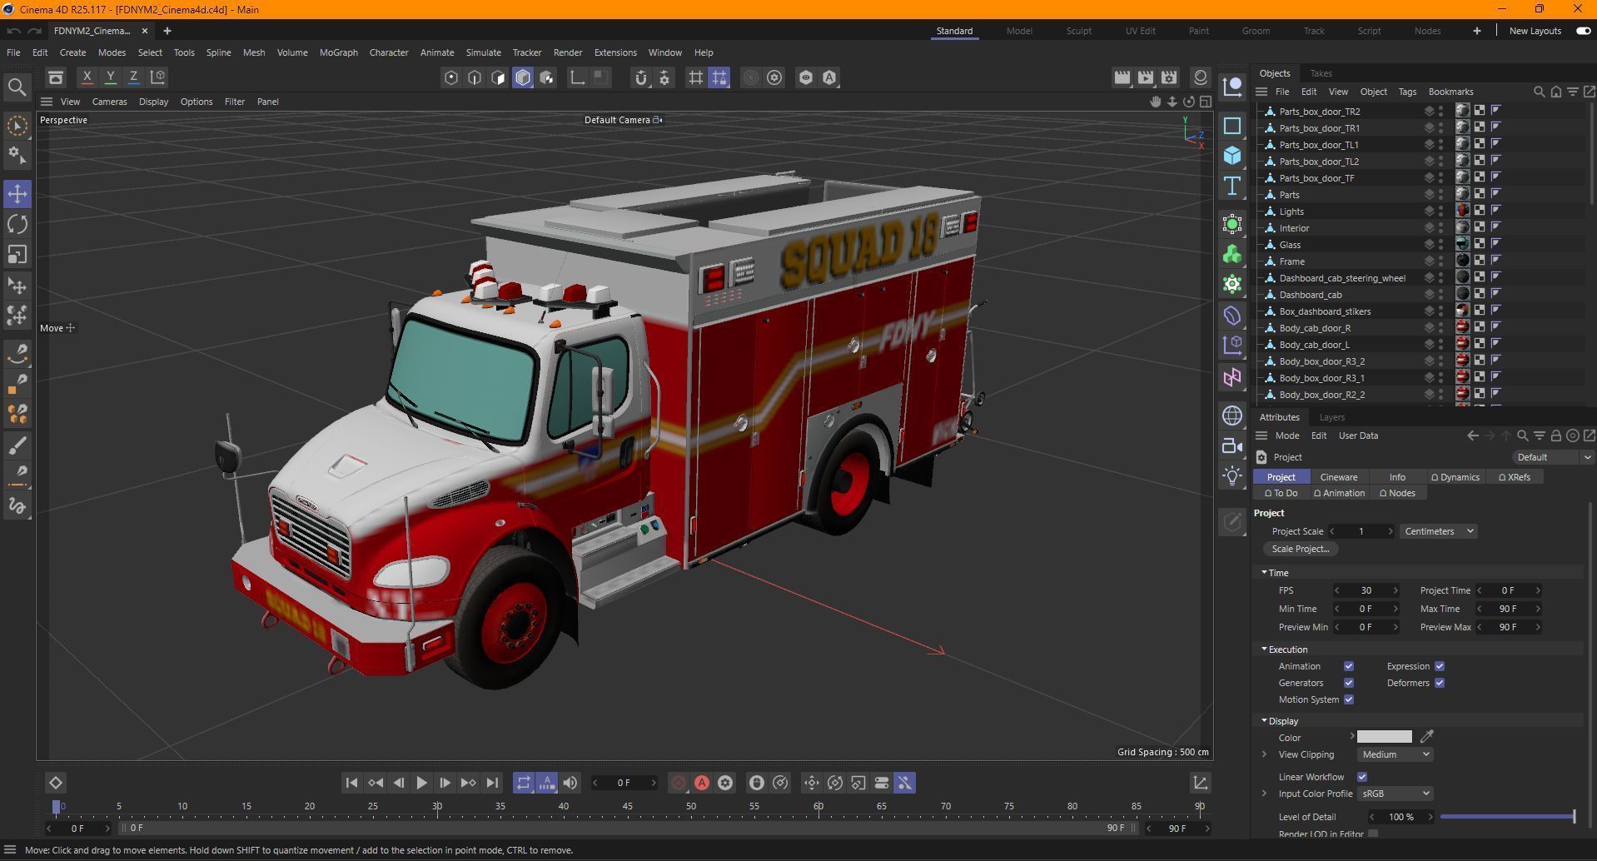Add a Cube primitive object
The height and width of the screenshot is (861, 1597).
click(1232, 156)
